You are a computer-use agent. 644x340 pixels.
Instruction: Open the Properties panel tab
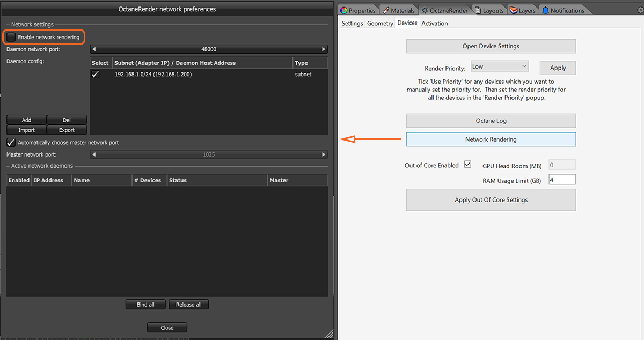click(358, 10)
